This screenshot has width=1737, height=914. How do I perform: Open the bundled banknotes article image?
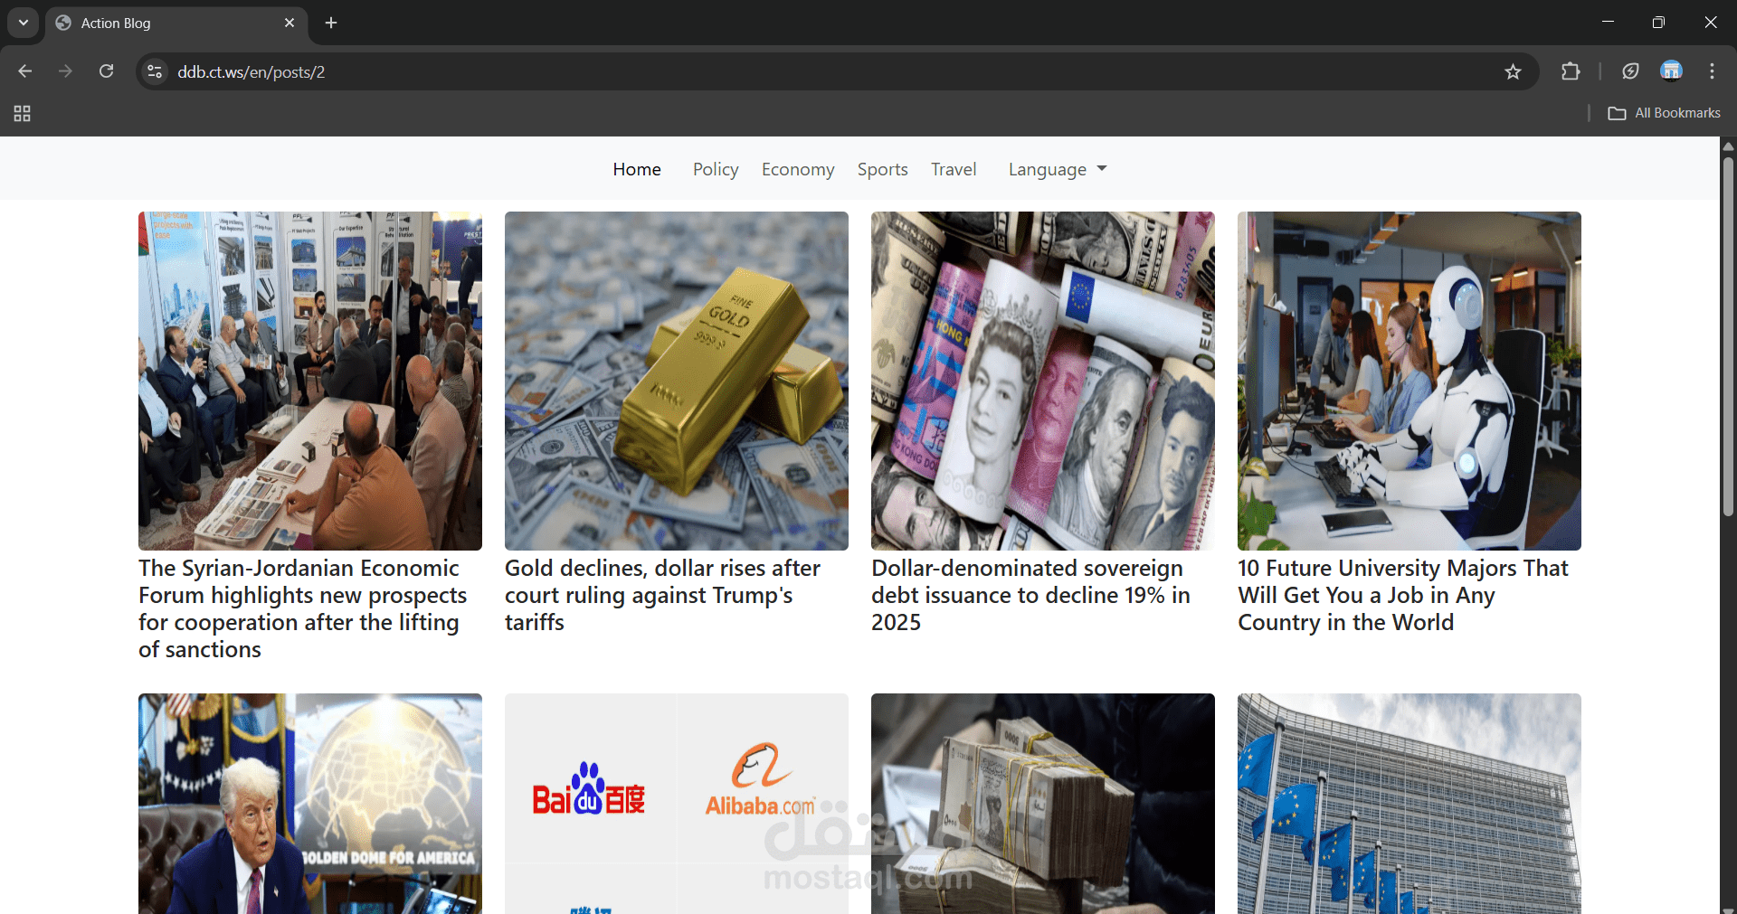pyautogui.click(x=1043, y=804)
